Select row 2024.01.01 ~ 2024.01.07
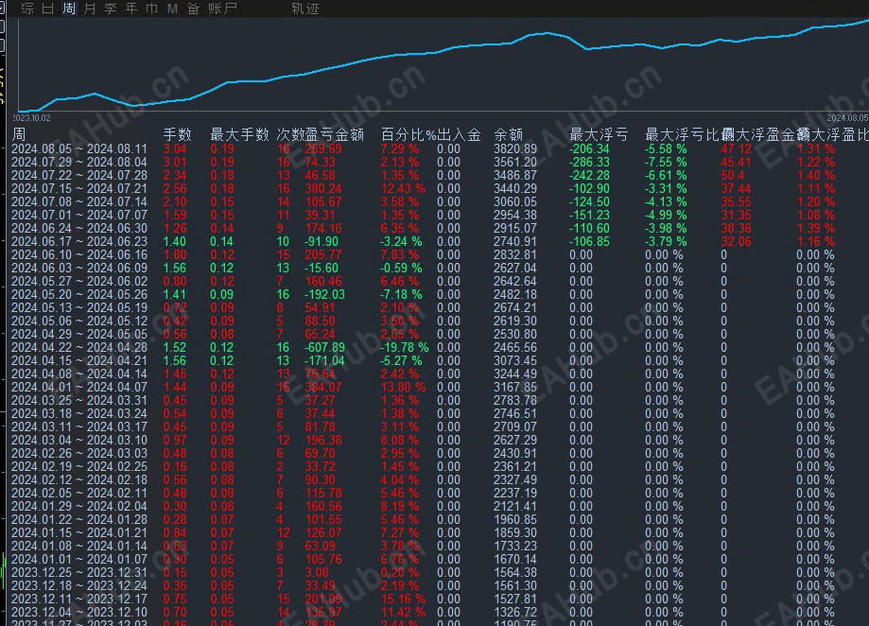The height and width of the screenshot is (626, 869). 435,560
